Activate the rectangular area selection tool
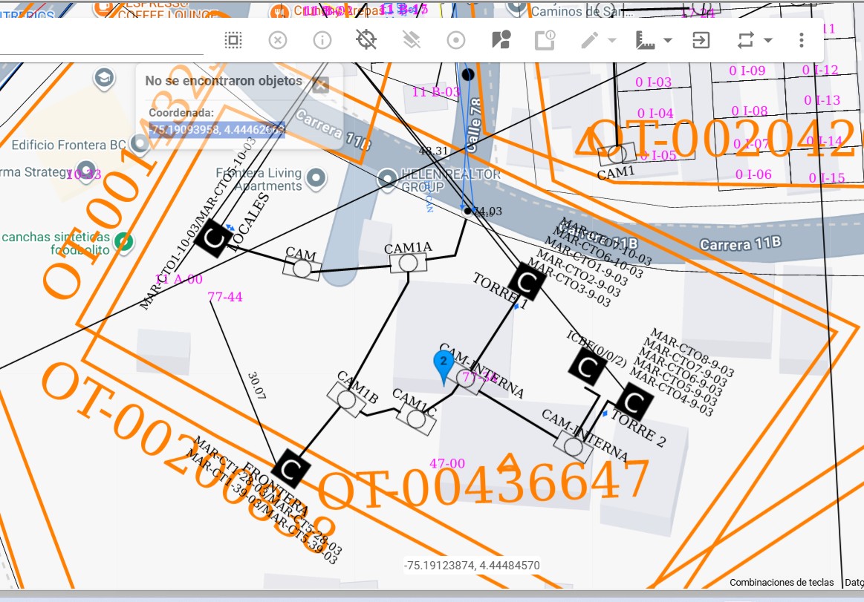Viewport: 864px width, 602px height. tap(233, 40)
